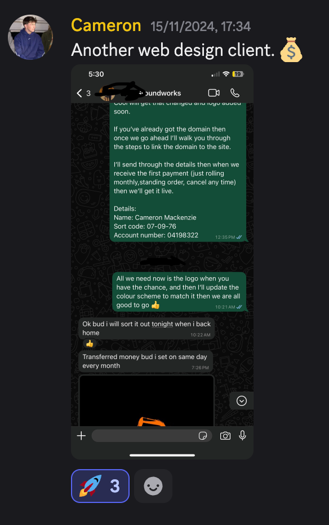Screen dimensions: 329x525
Task: Open the sticker icon in message field
Action: pos(203,436)
